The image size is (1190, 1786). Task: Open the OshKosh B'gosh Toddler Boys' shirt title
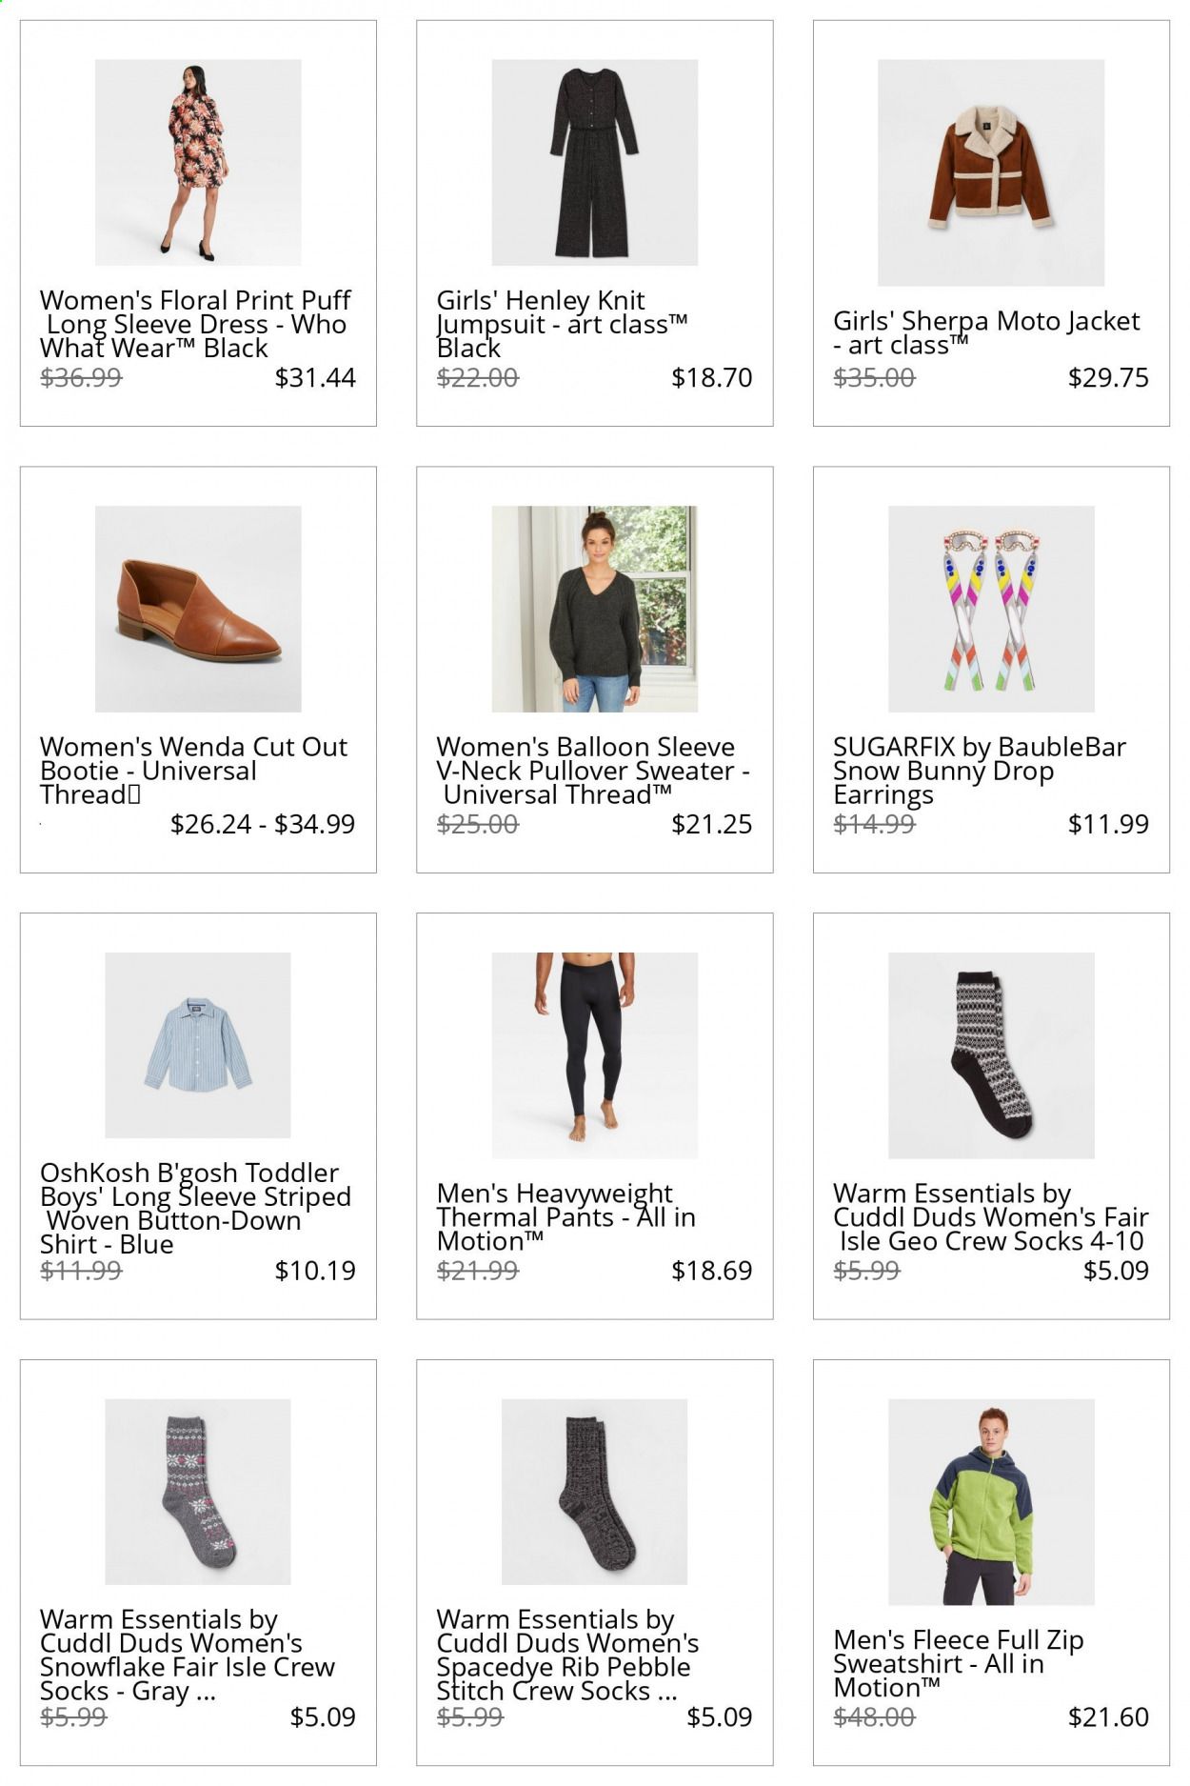(x=196, y=1209)
